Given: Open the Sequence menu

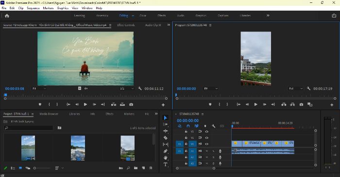Looking at the screenshot, I should tap(33, 8).
